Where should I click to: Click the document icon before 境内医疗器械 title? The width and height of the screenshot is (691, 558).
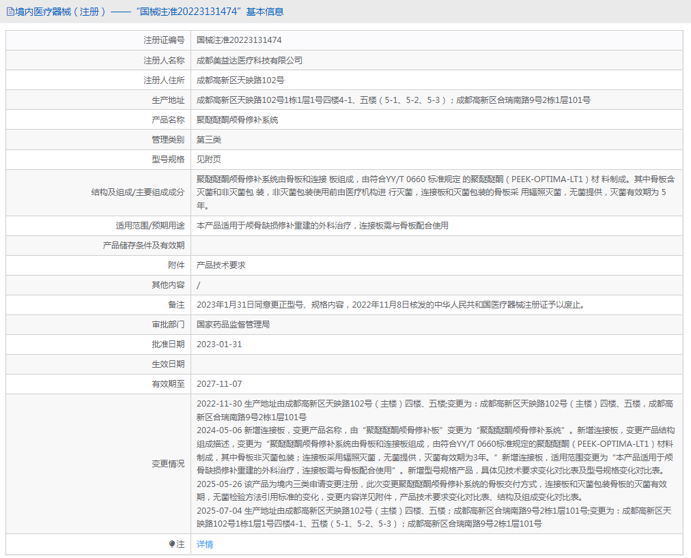pyautogui.click(x=10, y=12)
